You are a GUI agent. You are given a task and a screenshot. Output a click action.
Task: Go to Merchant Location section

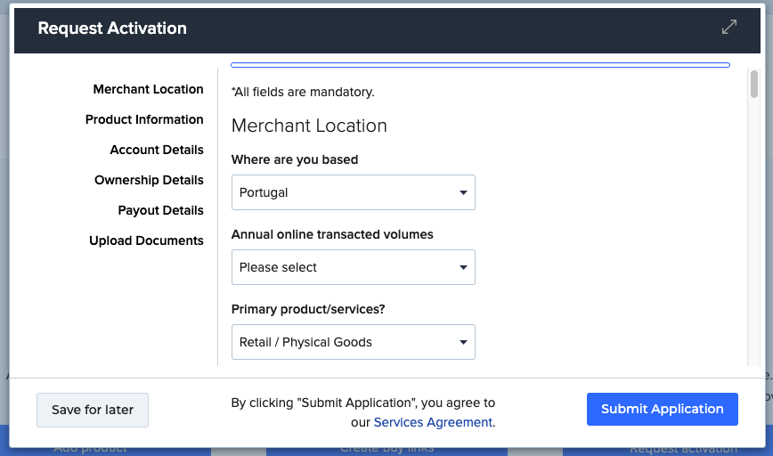click(148, 89)
